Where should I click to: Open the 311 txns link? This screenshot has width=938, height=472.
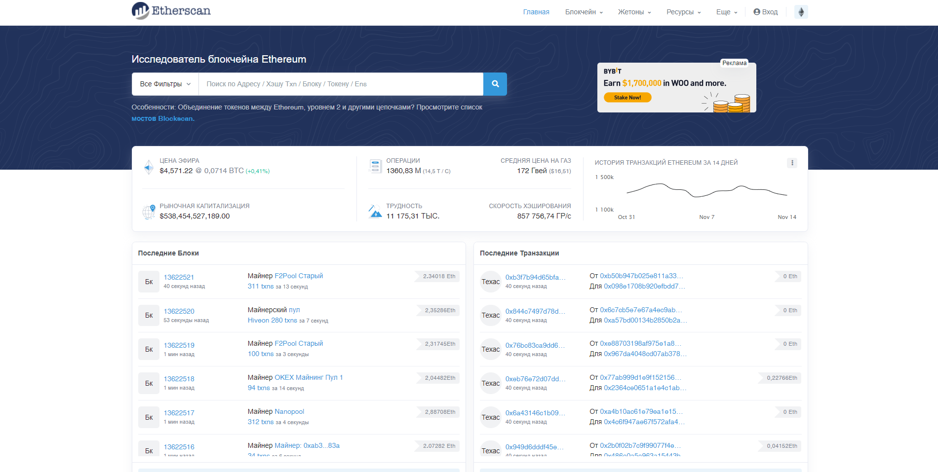tap(261, 286)
